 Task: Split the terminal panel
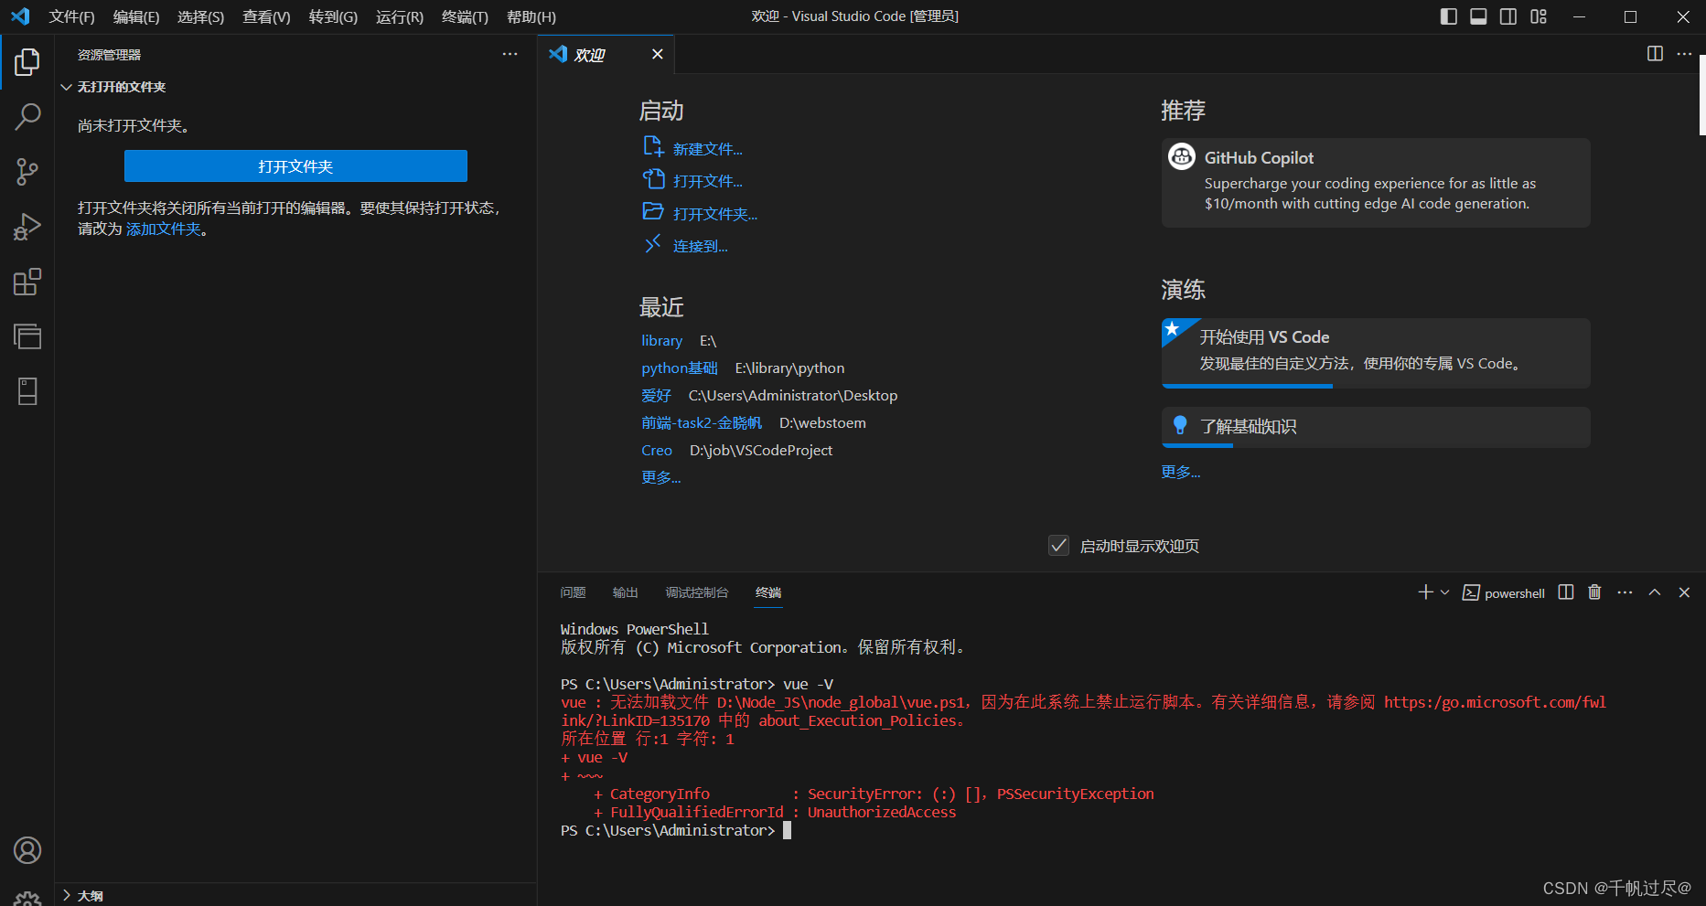tap(1566, 592)
